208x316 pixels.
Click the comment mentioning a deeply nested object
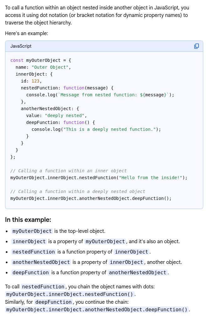pyautogui.click(x=78, y=191)
